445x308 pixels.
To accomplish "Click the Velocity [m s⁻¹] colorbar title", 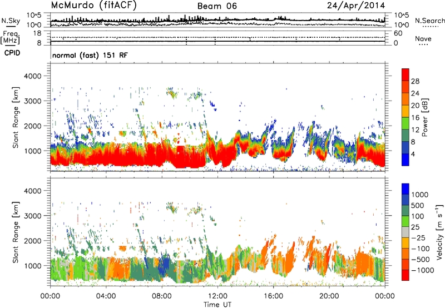I will (439, 232).
